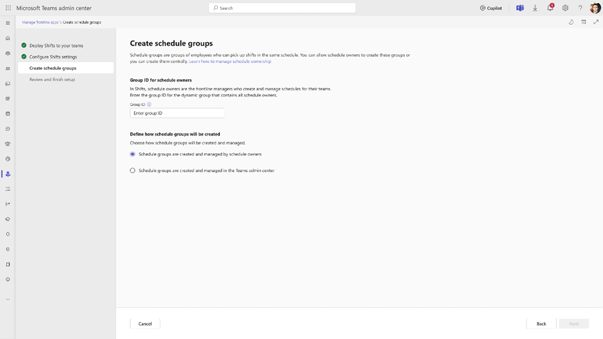Open the analytics chart icon in navigation
Viewport: 603px width, 339px height.
(7, 204)
